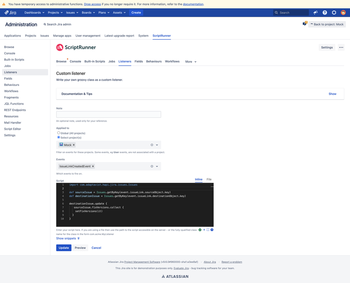Expand Show snippets
The width and height of the screenshot is (350, 283).
coord(68,238)
